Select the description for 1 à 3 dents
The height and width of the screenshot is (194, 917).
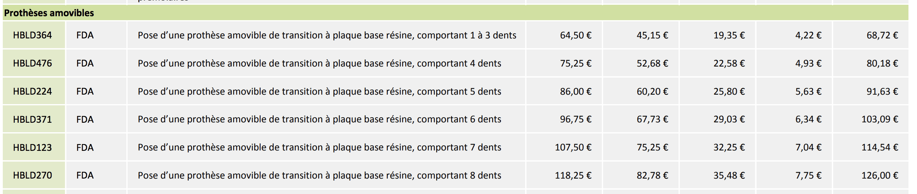tap(327, 35)
